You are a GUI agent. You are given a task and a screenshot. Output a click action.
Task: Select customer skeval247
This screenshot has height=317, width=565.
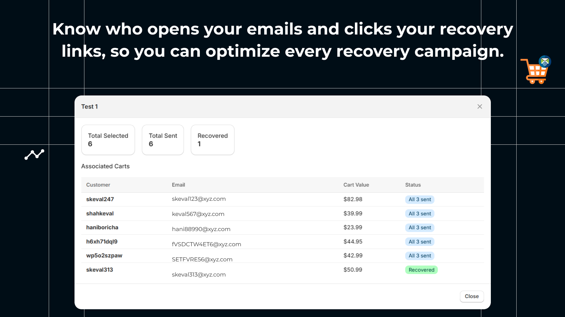(x=100, y=199)
